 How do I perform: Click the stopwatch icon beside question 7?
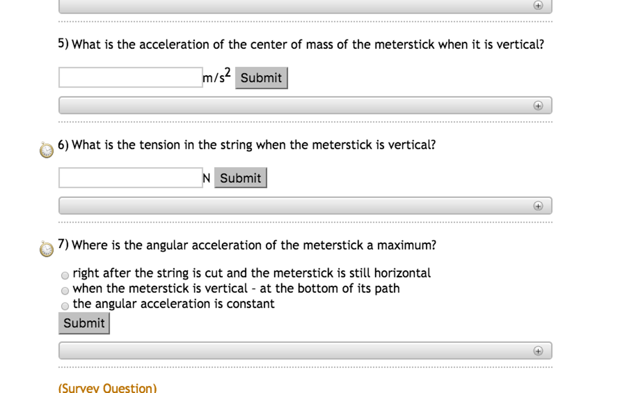(47, 249)
